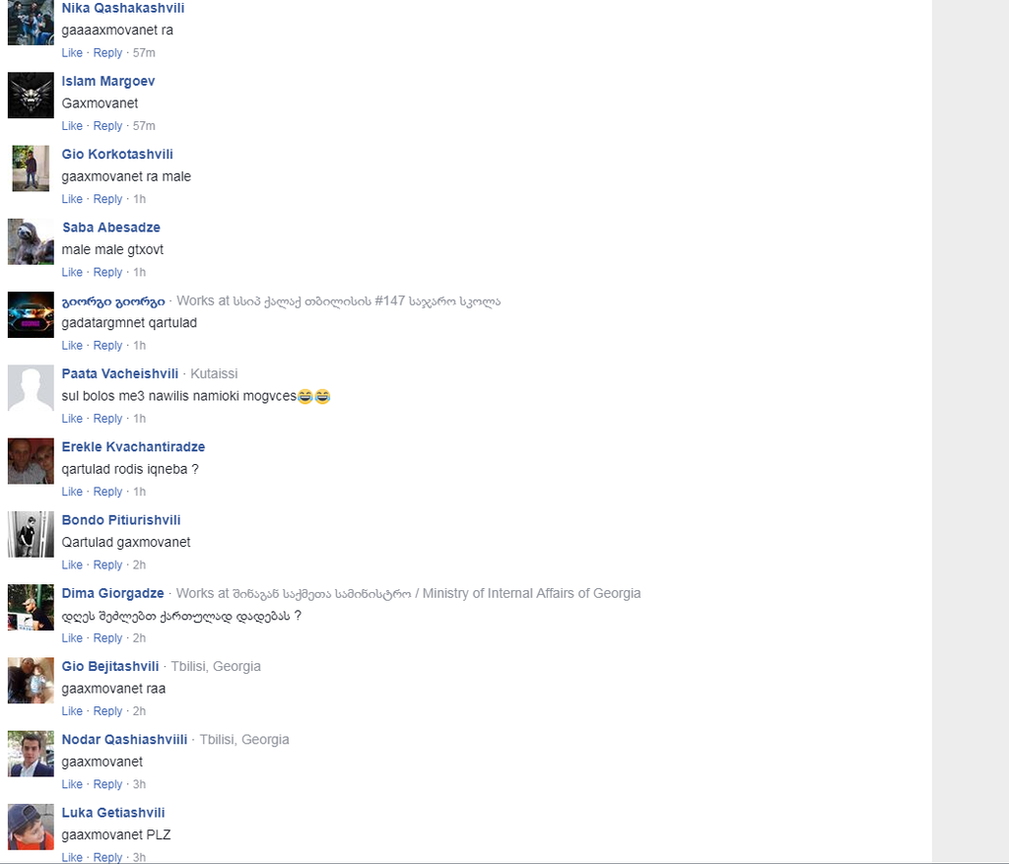The width and height of the screenshot is (1009, 864).
Task: Click Dima Giorgadze's profile thumbnail
Action: coord(31,607)
